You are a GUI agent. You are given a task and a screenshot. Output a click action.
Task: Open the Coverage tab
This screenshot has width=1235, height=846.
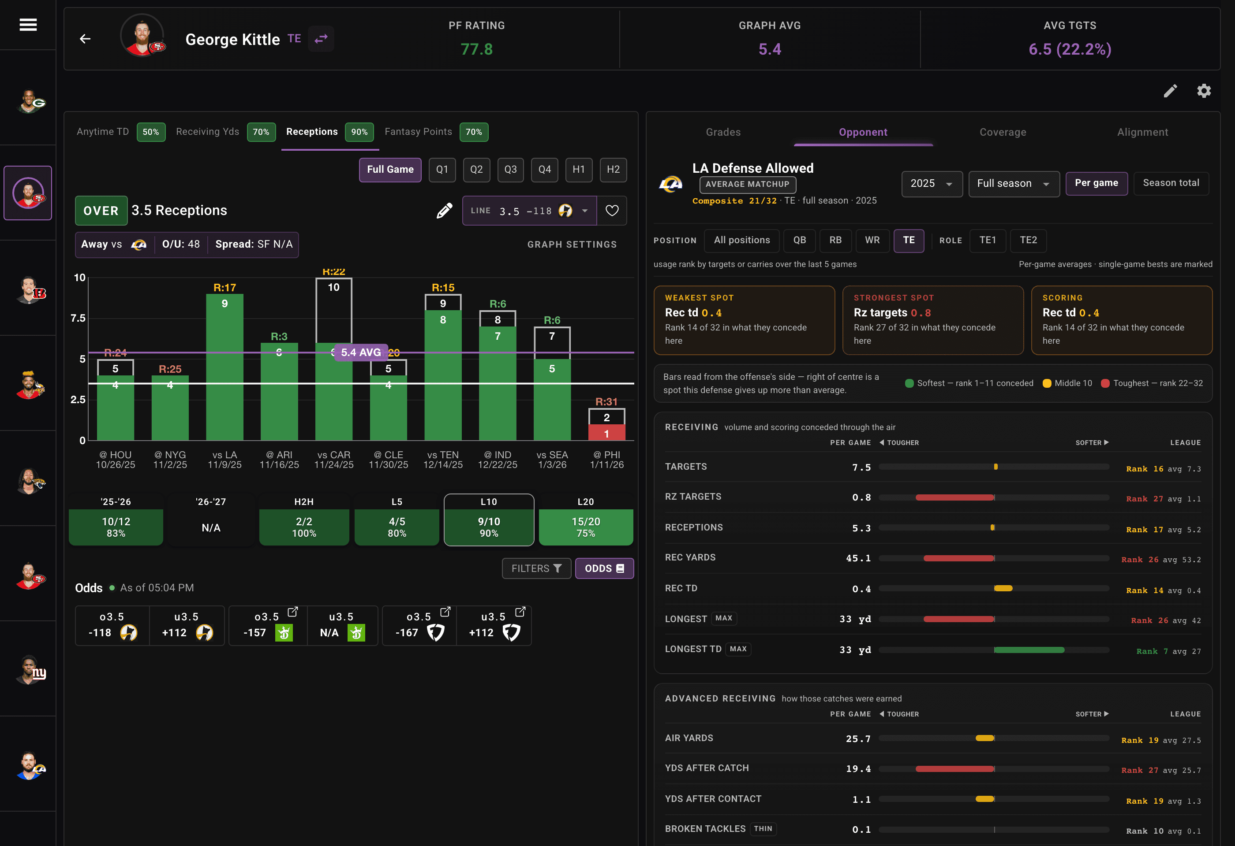(1003, 132)
